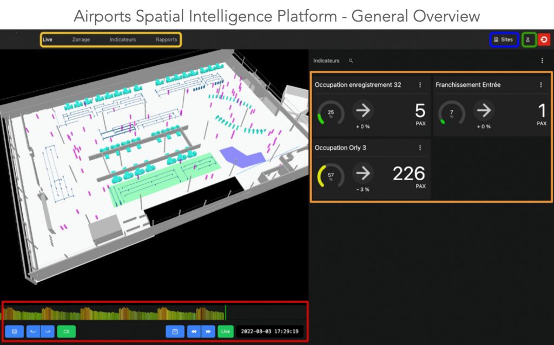Switch to the Zonage tab
This screenshot has height=345, width=554.
click(x=81, y=39)
